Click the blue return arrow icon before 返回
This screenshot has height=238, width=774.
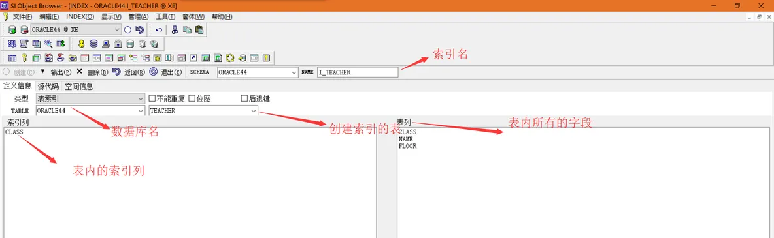pos(116,72)
